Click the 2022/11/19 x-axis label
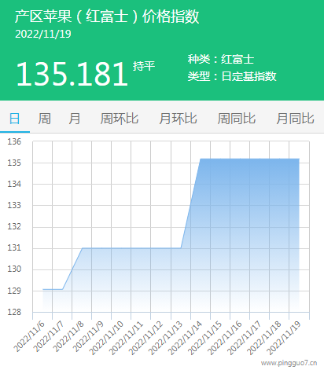 coord(284,338)
